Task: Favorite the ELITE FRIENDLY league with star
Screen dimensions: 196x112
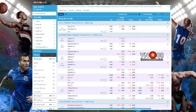Action: [168, 23]
